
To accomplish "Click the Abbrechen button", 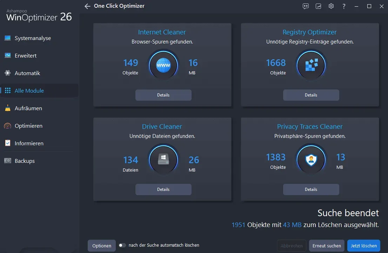I will click(x=292, y=246).
